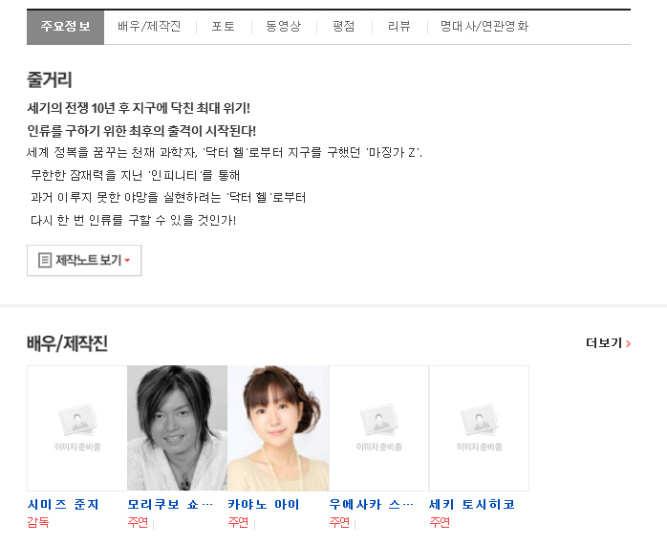Expand the 제작노트 보기 dropdown button
The width and height of the screenshot is (667, 546).
click(x=84, y=260)
